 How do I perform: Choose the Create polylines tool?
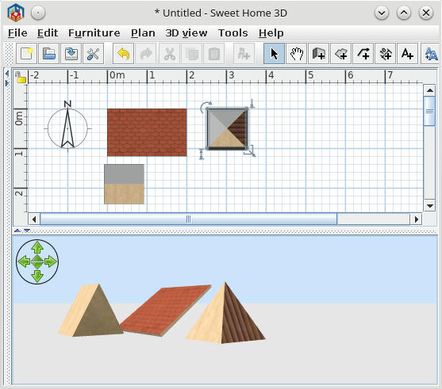tap(363, 54)
